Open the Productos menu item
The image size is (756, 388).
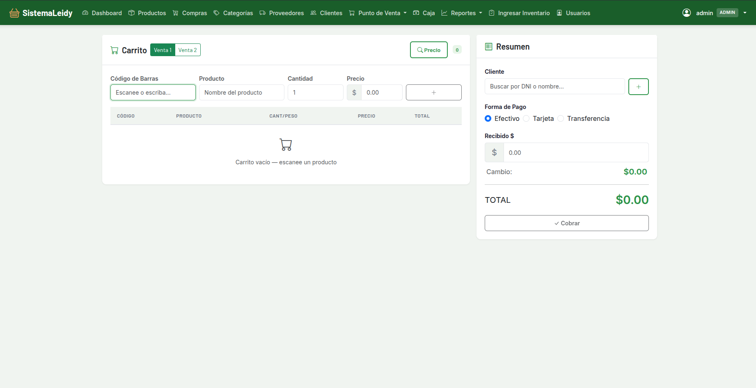pos(147,13)
